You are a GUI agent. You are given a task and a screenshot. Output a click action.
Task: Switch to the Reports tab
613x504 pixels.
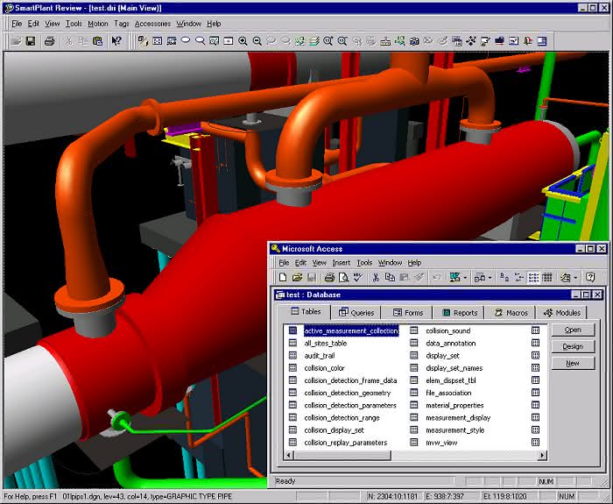[x=460, y=313]
